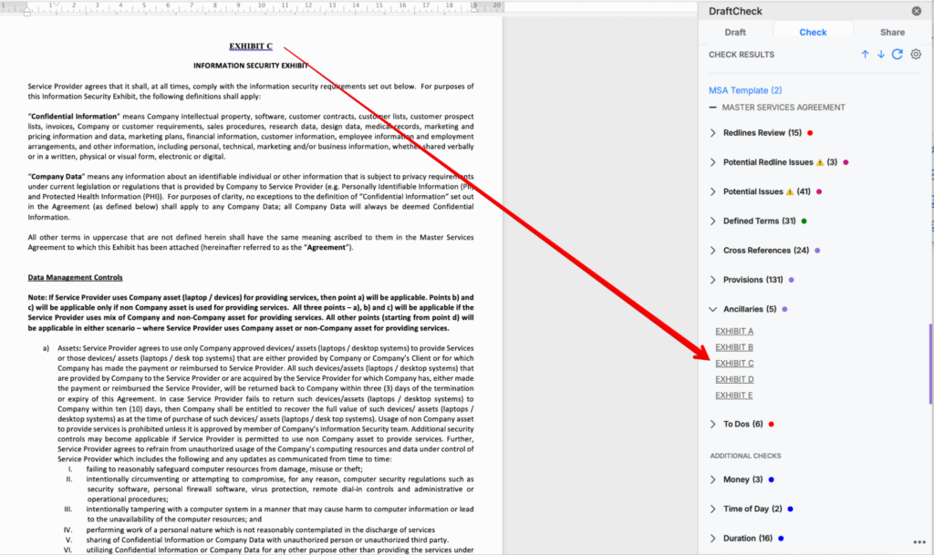Close the DraftCheck panel
Screen dimensions: 934x555
coord(916,11)
